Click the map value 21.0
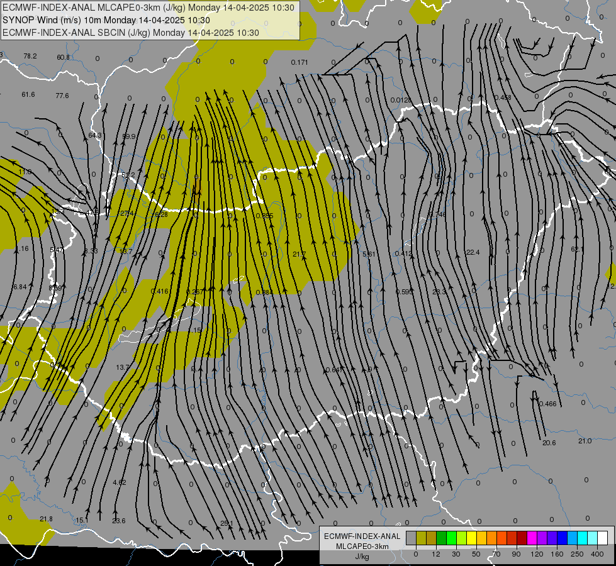The image size is (616, 566). [x=585, y=441]
